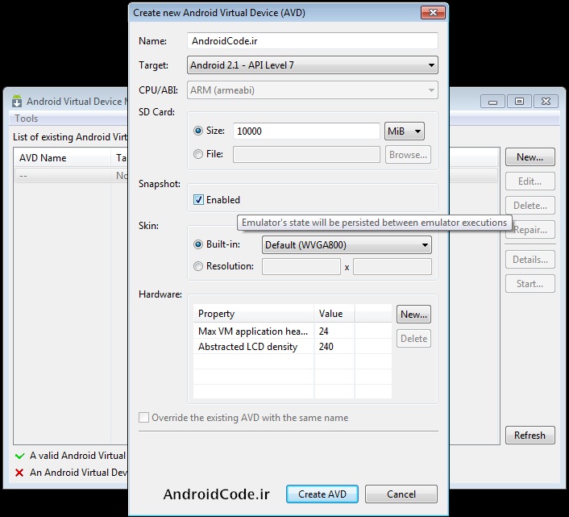
Task: Select the skin Resolution radio button
Action: [x=198, y=266]
